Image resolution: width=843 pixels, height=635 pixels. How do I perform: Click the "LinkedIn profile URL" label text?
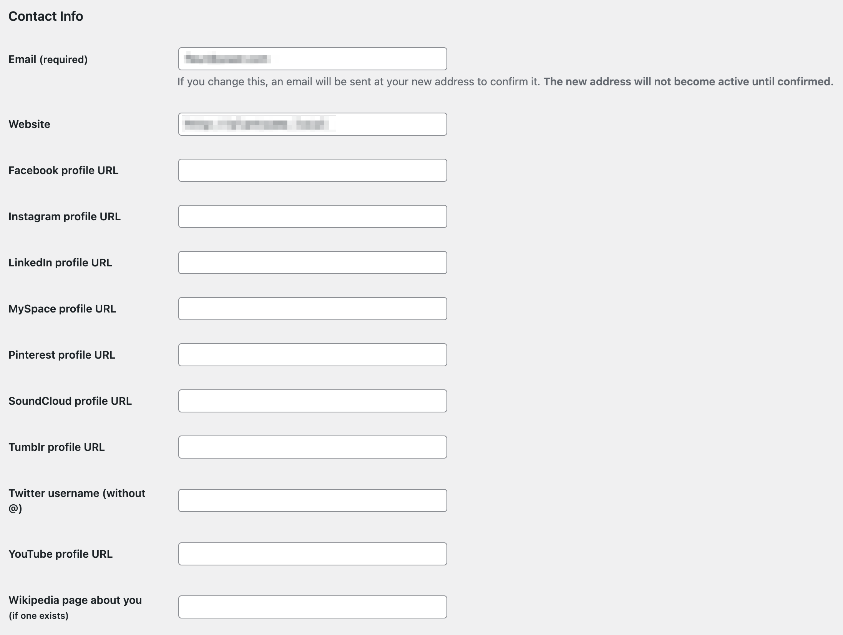point(60,263)
